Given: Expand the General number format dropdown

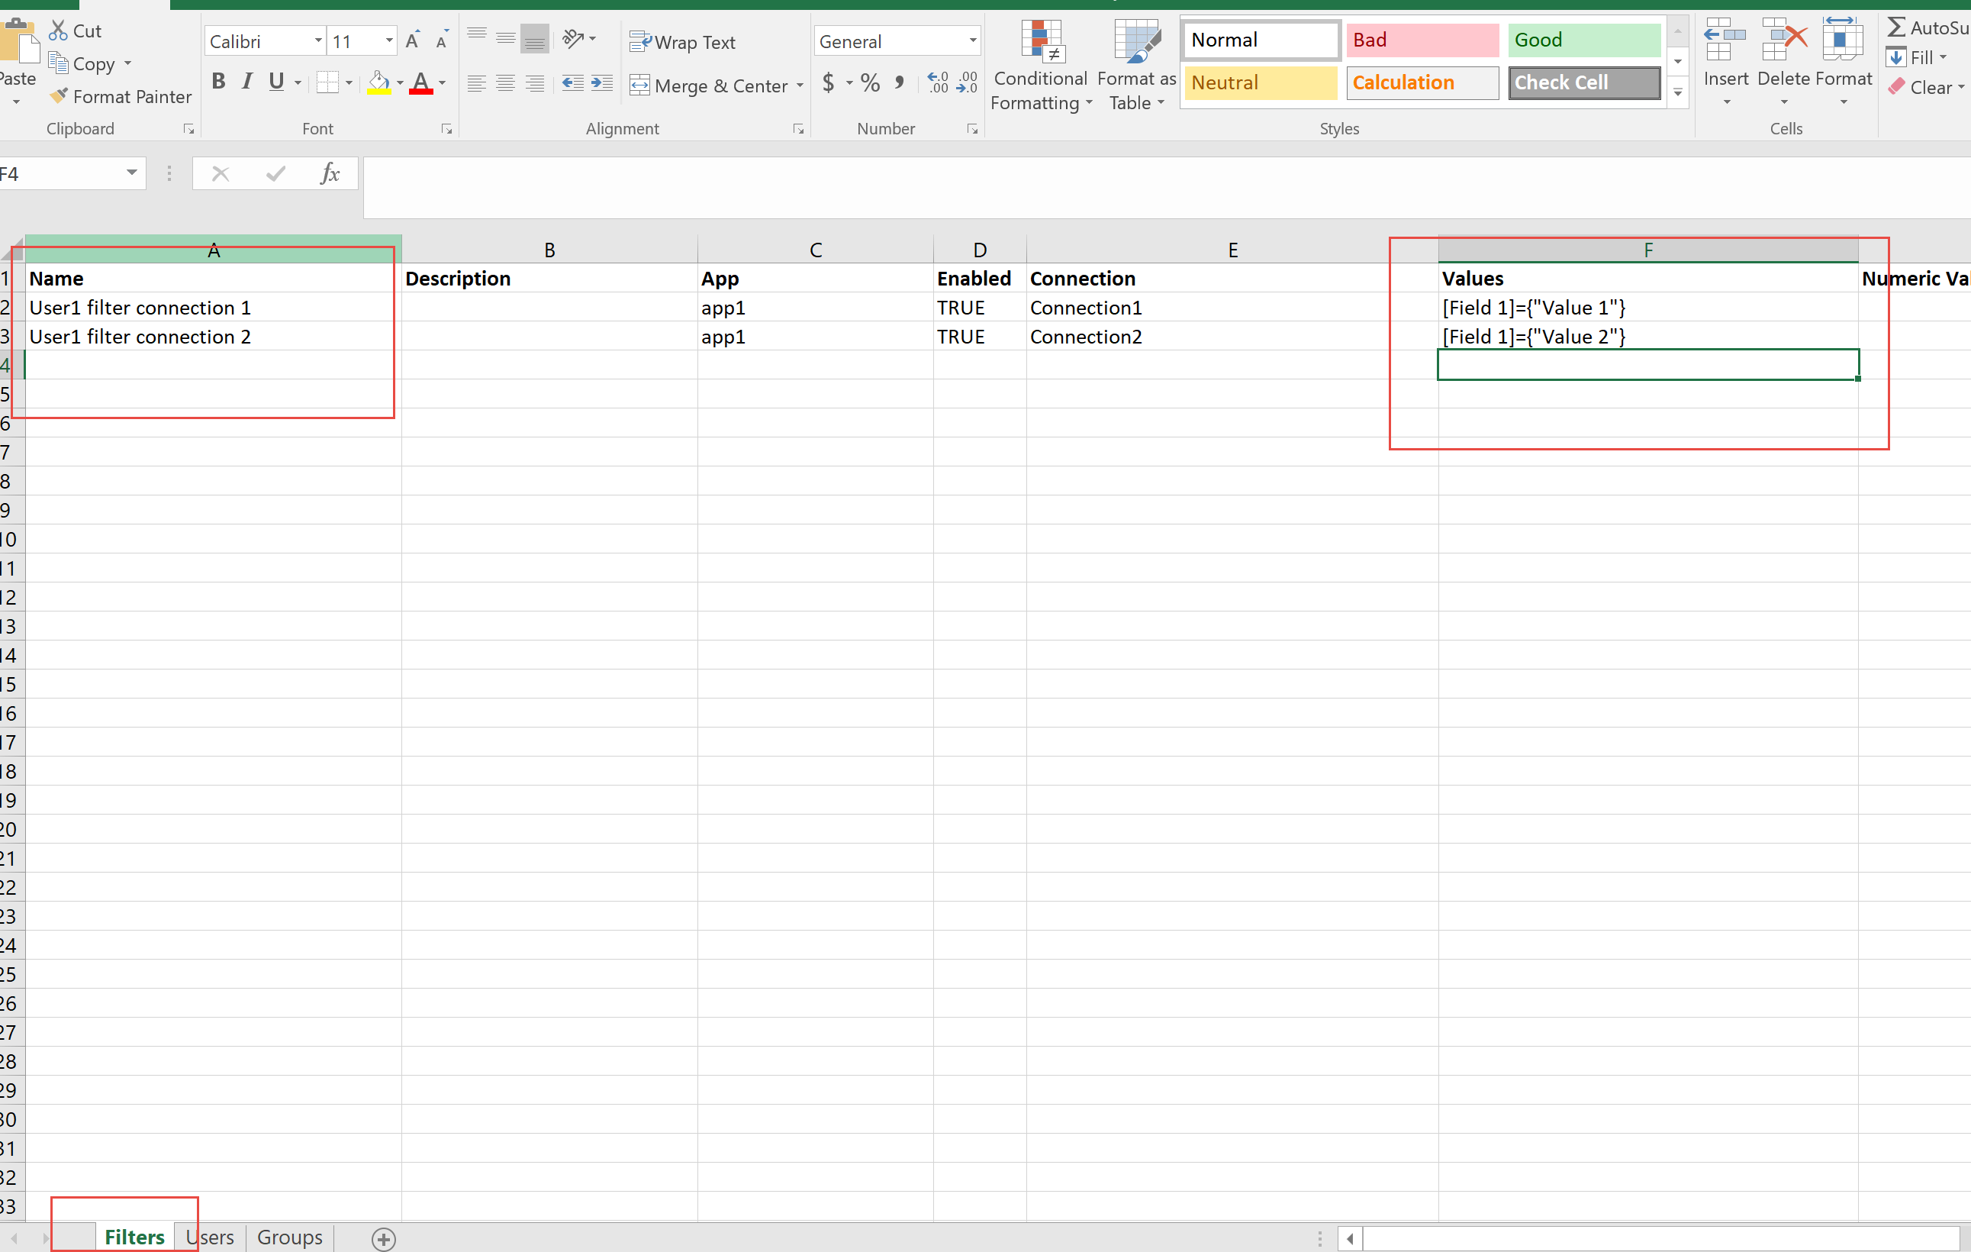Looking at the screenshot, I should [972, 41].
